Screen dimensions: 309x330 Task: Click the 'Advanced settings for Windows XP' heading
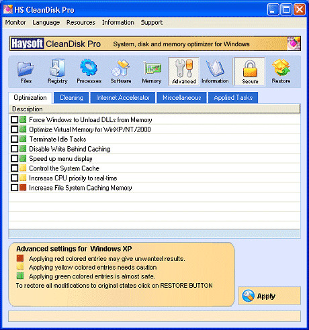point(74,249)
